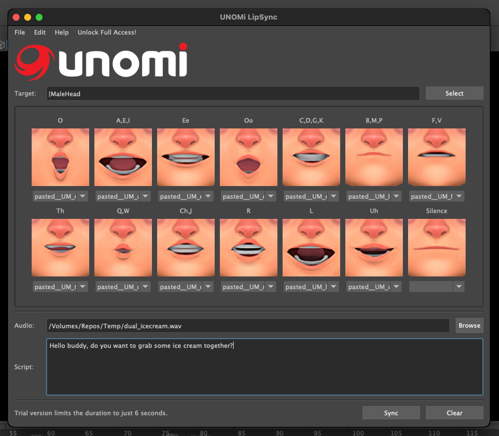499x436 pixels.
Task: Open the dropdown under the C,D,G,K phoneme
Action: pos(311,196)
